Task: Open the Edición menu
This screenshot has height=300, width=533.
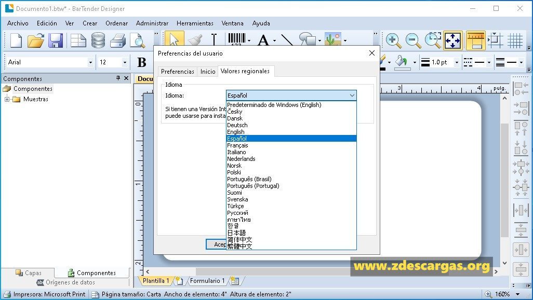Action: 47,23
